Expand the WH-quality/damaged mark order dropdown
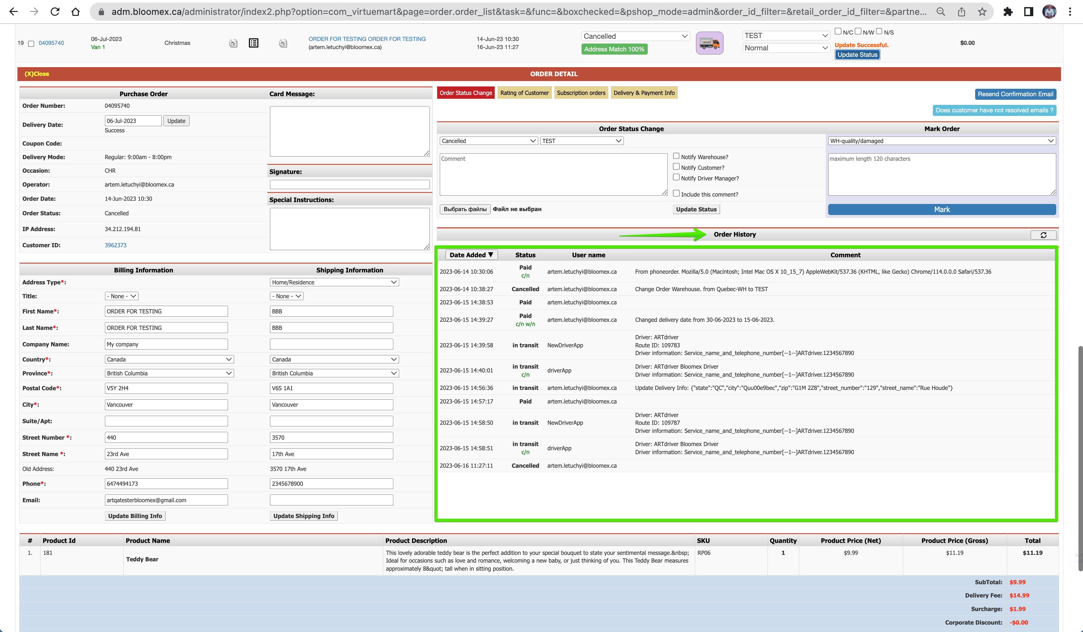This screenshot has width=1083, height=632. [x=942, y=141]
